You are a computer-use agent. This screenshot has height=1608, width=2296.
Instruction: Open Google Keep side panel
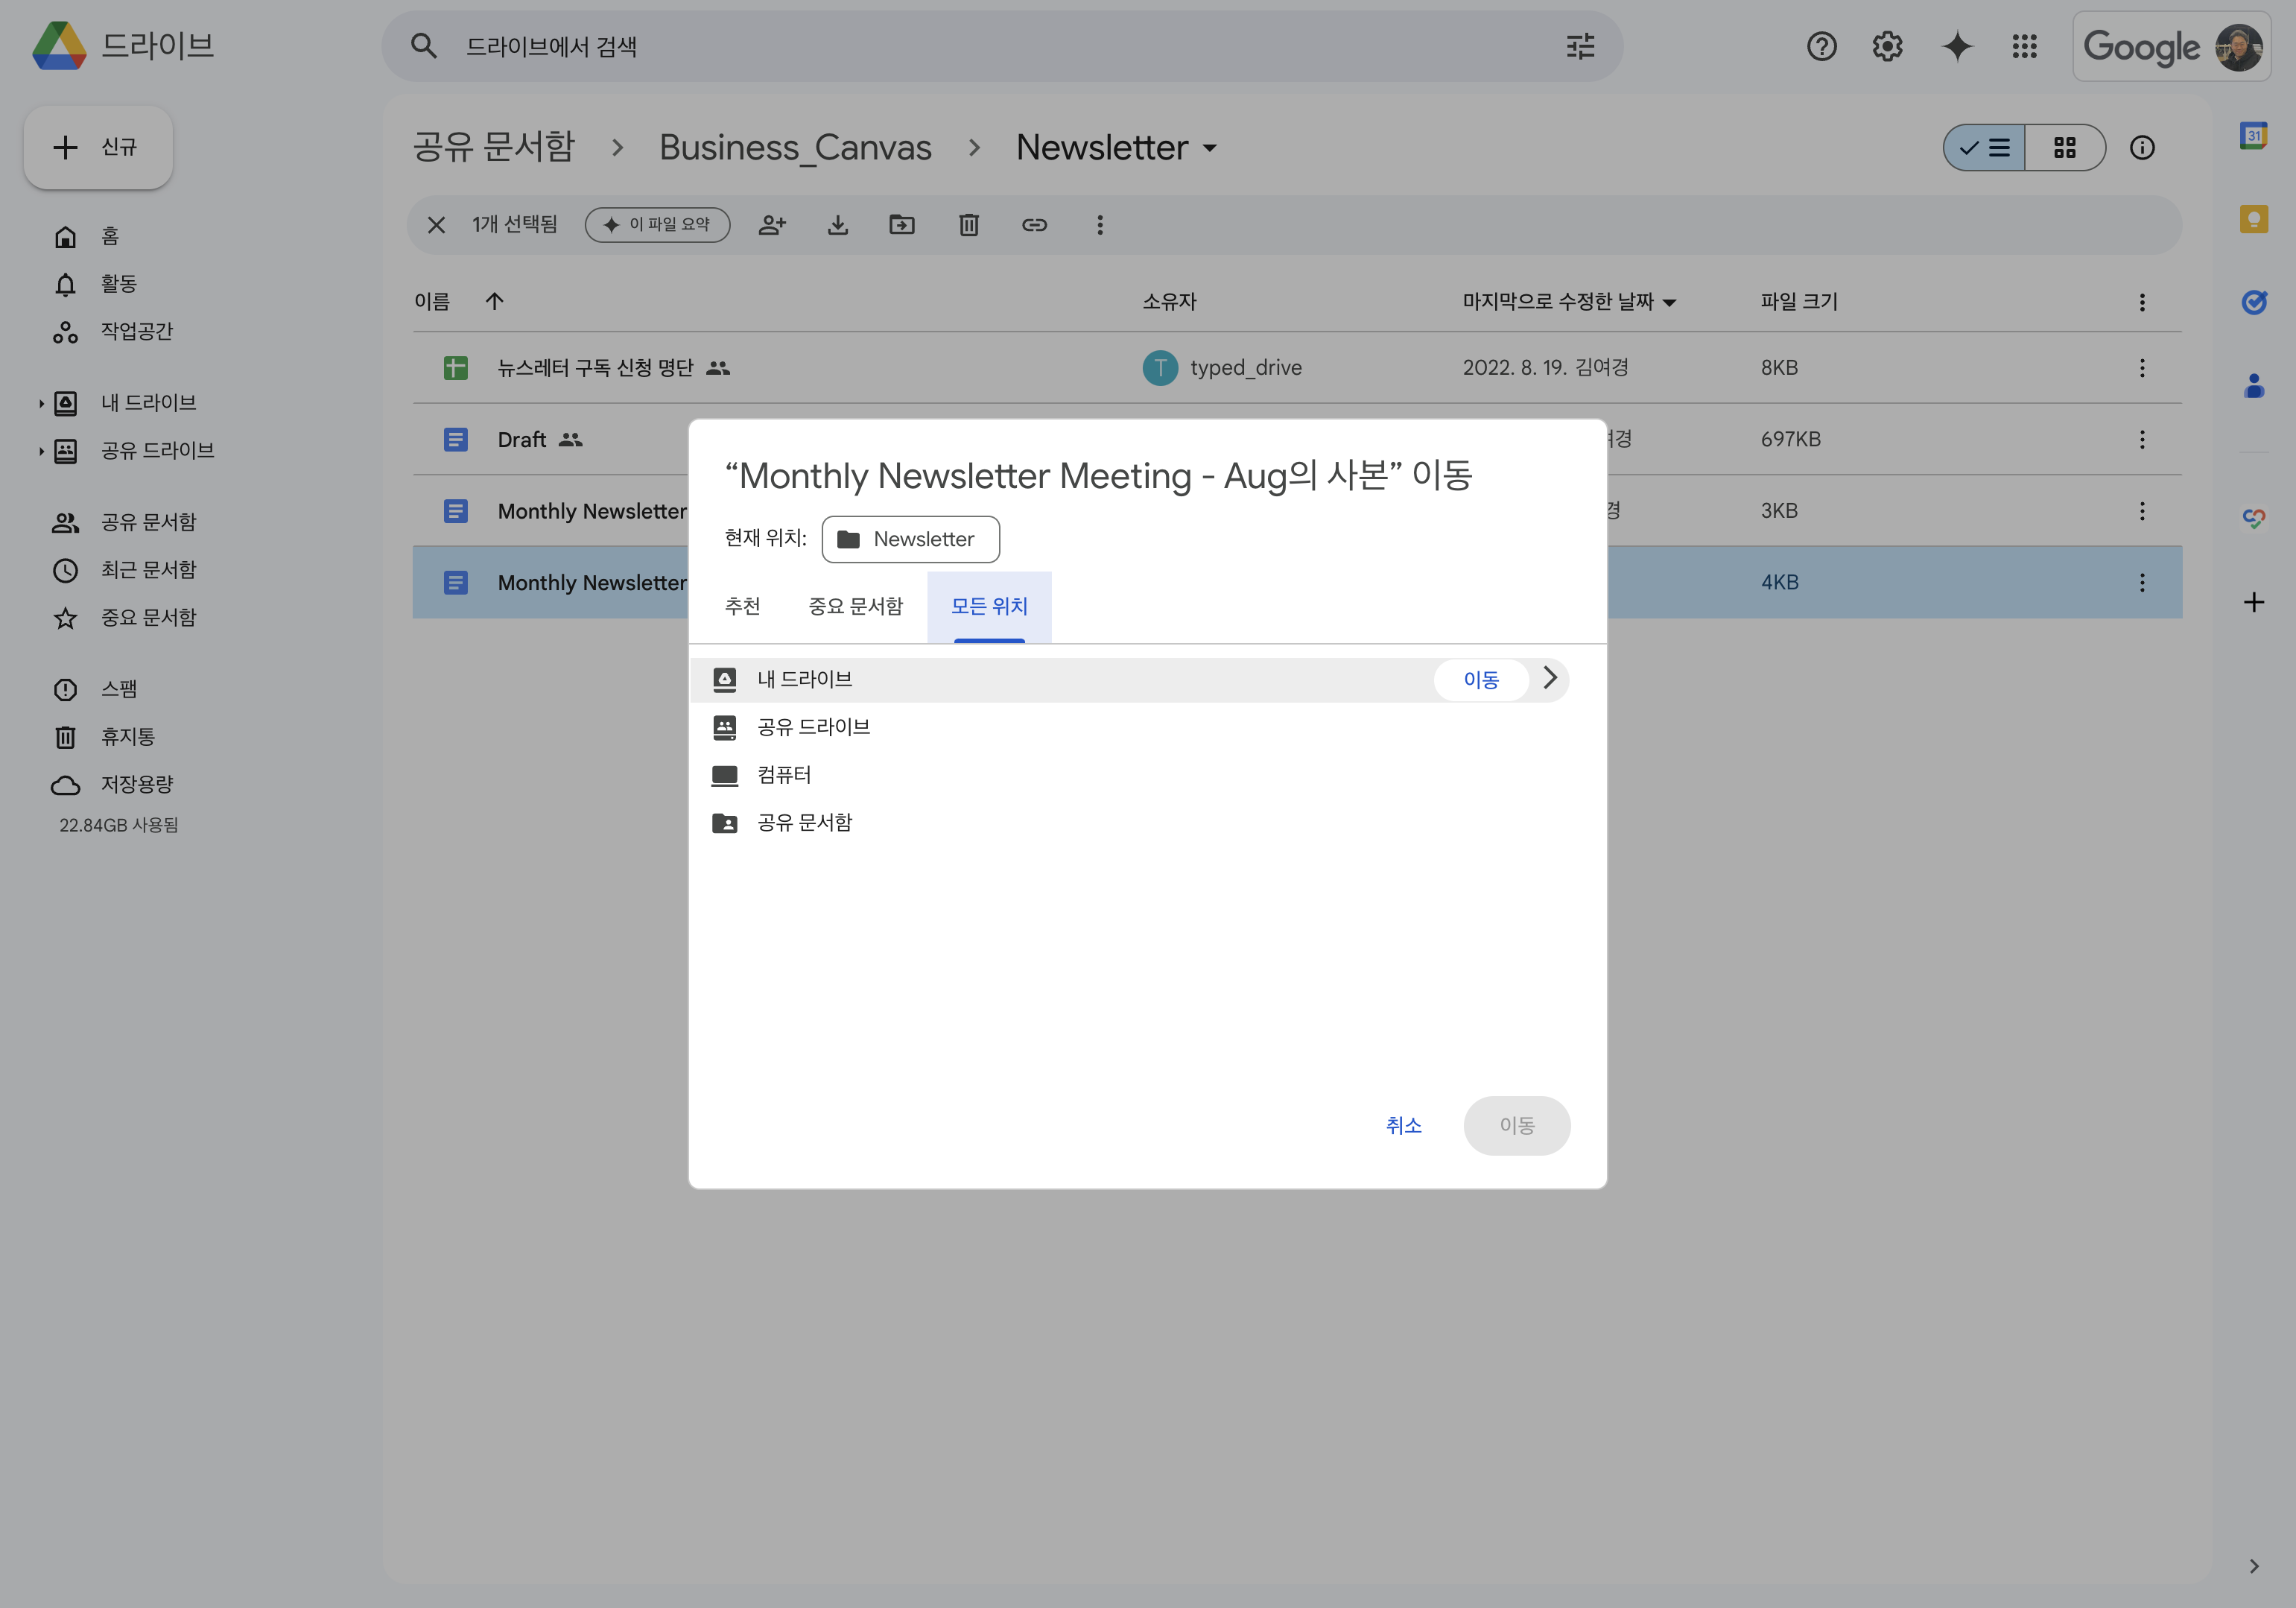pyautogui.click(x=2254, y=218)
